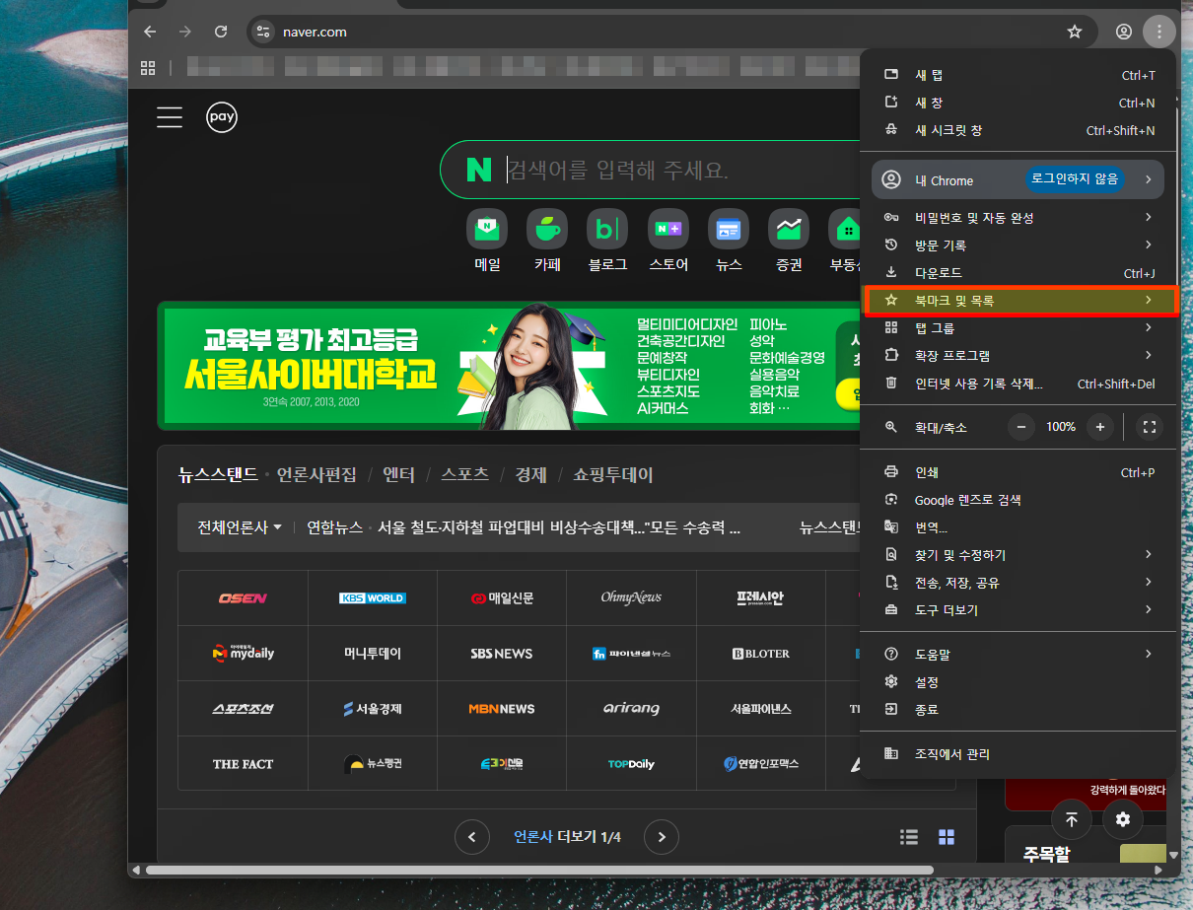Switch to 쇼핑투데이 tab
This screenshot has height=910, width=1193.
pyautogui.click(x=613, y=474)
